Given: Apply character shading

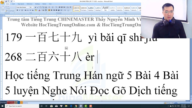Looking at the screenshot, I should (x=43, y=10).
